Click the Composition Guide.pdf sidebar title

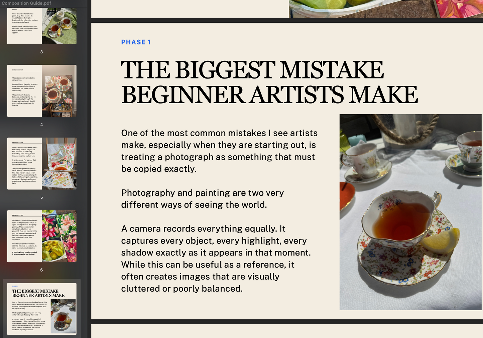pos(26,3)
